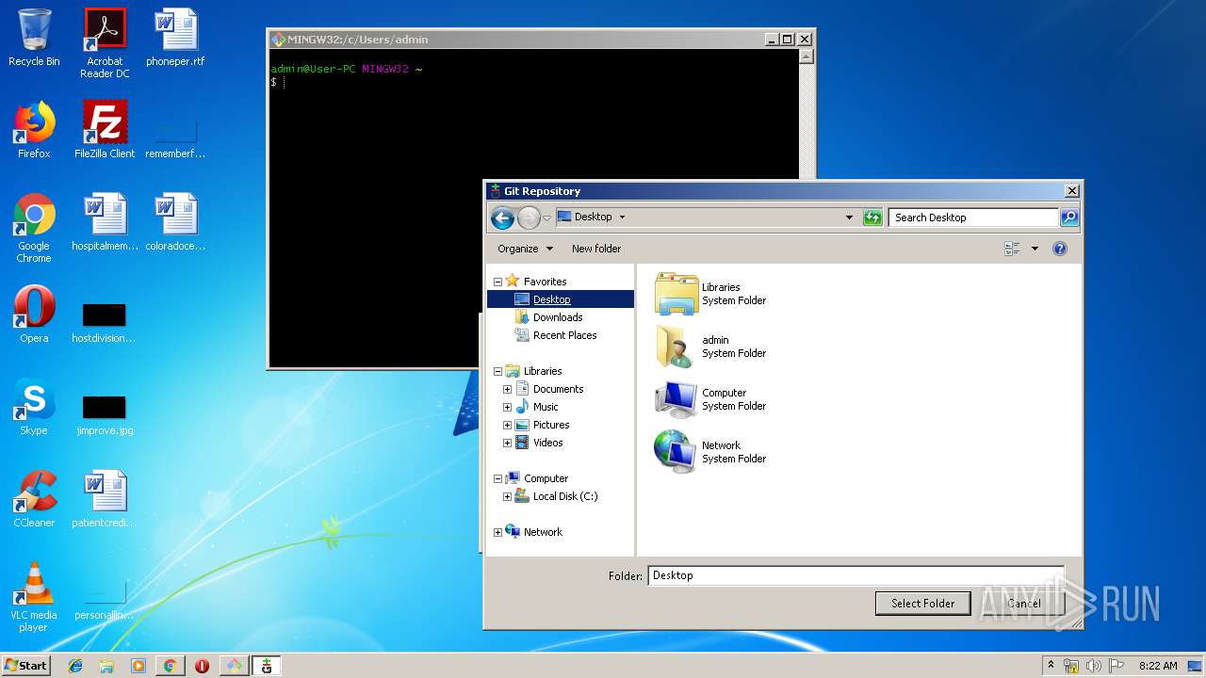The width and height of the screenshot is (1206, 678).
Task: Click the Git GUI taskbar button
Action: click(x=267, y=666)
